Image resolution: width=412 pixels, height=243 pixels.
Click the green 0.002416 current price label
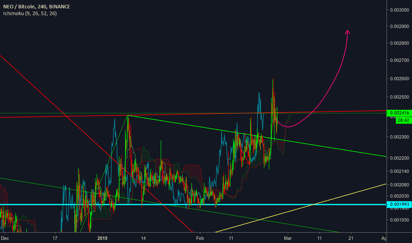click(x=399, y=113)
